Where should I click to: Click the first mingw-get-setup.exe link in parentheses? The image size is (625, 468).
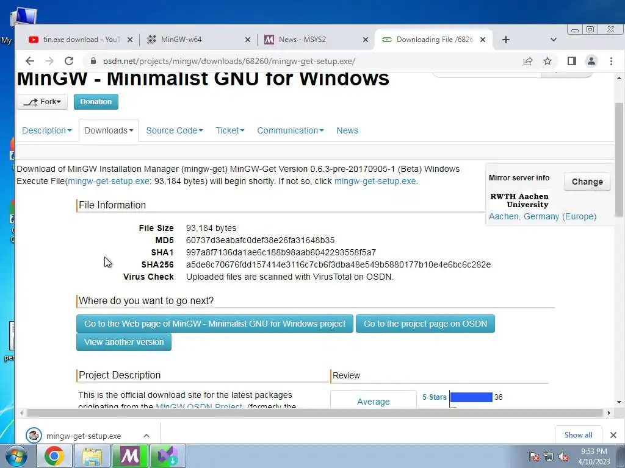109,181
